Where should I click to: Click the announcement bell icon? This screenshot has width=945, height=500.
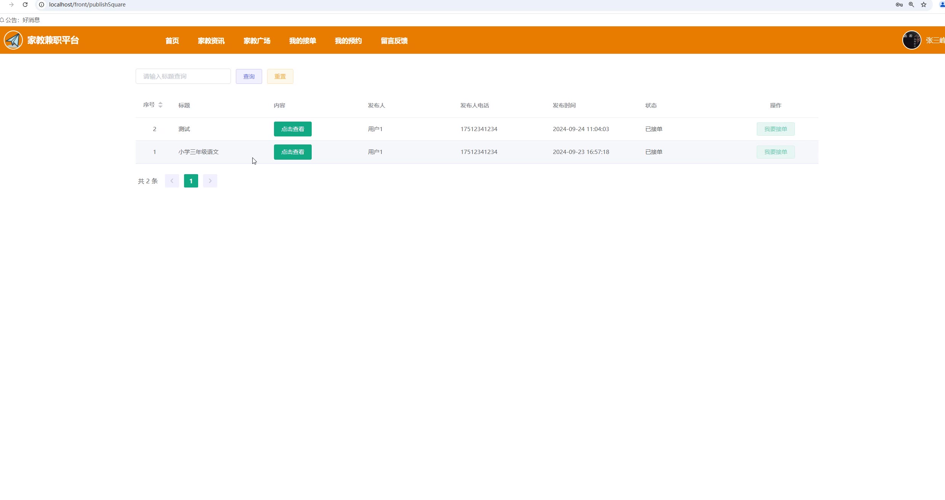pos(2,20)
